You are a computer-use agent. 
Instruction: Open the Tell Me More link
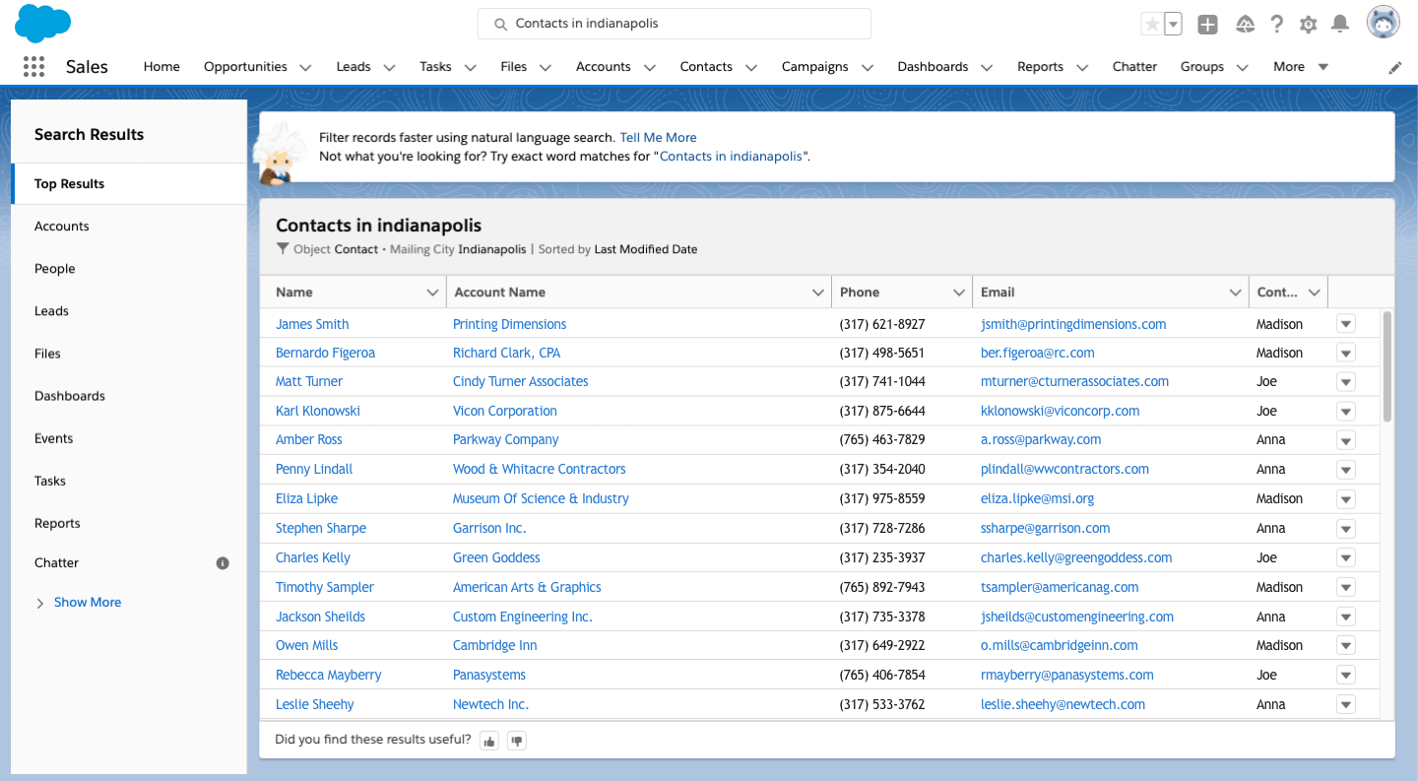tap(658, 138)
